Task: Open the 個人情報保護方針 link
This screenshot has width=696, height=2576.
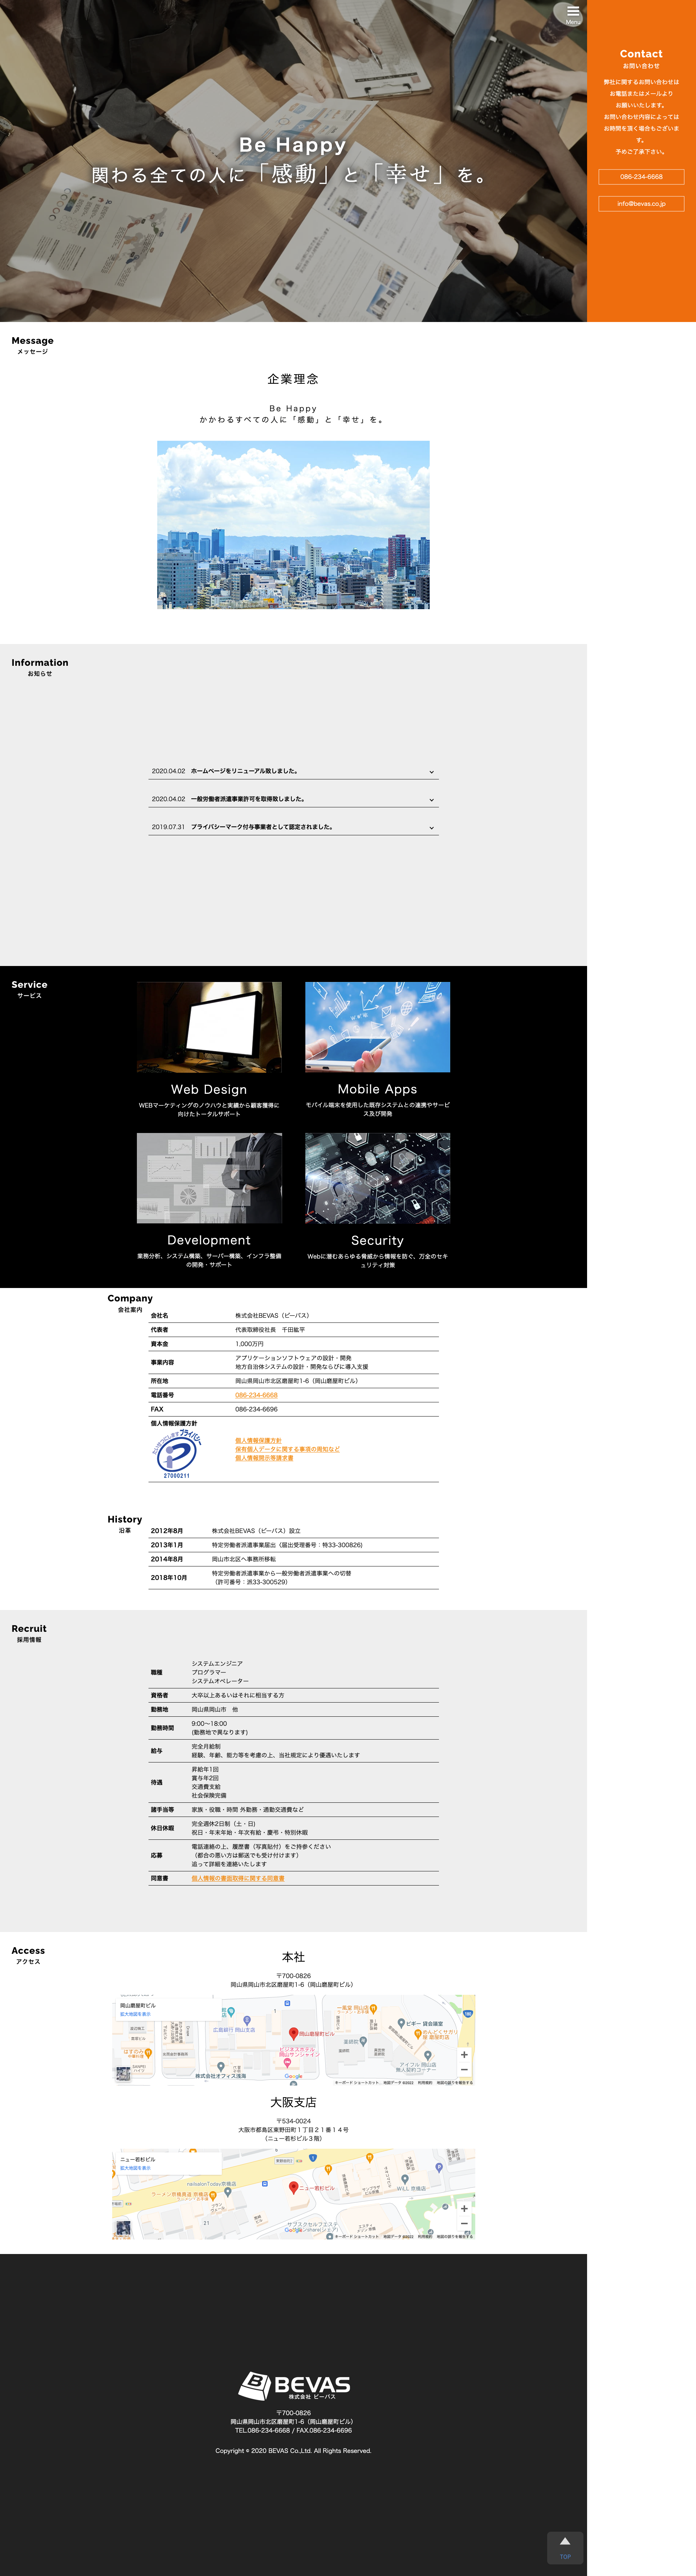Action: (258, 1441)
